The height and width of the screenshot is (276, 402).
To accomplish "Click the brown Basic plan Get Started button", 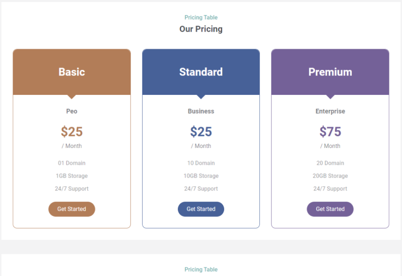I will point(71,209).
